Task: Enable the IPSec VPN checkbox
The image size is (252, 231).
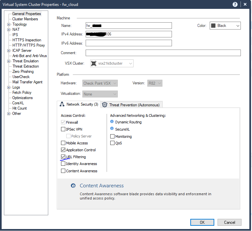Action: coord(63,129)
